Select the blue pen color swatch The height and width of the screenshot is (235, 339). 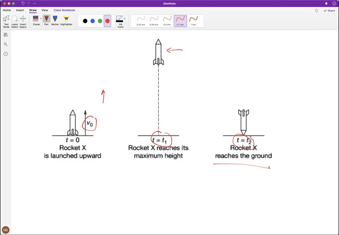point(92,21)
